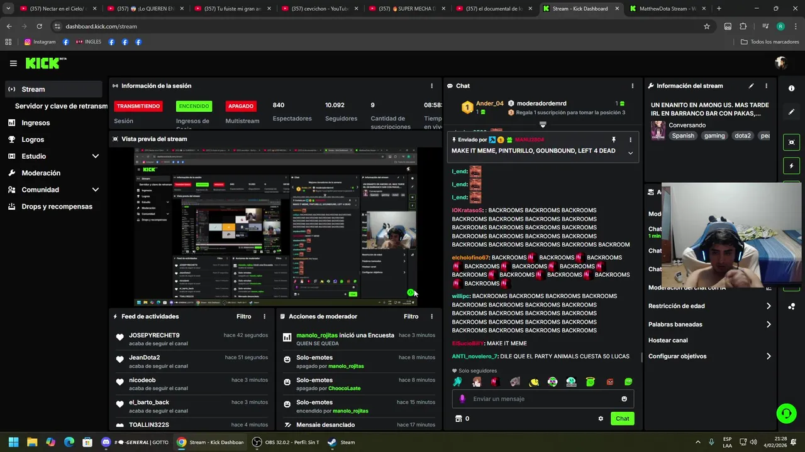Expand the Comunidad sidebar section
Screen dimensions: 805x452
96,190
